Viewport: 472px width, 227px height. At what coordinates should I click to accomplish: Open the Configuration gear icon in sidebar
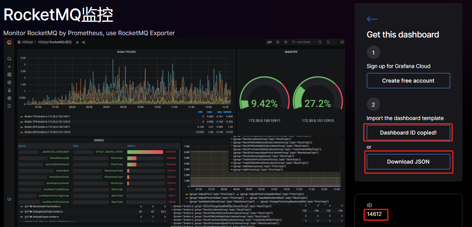(10, 98)
